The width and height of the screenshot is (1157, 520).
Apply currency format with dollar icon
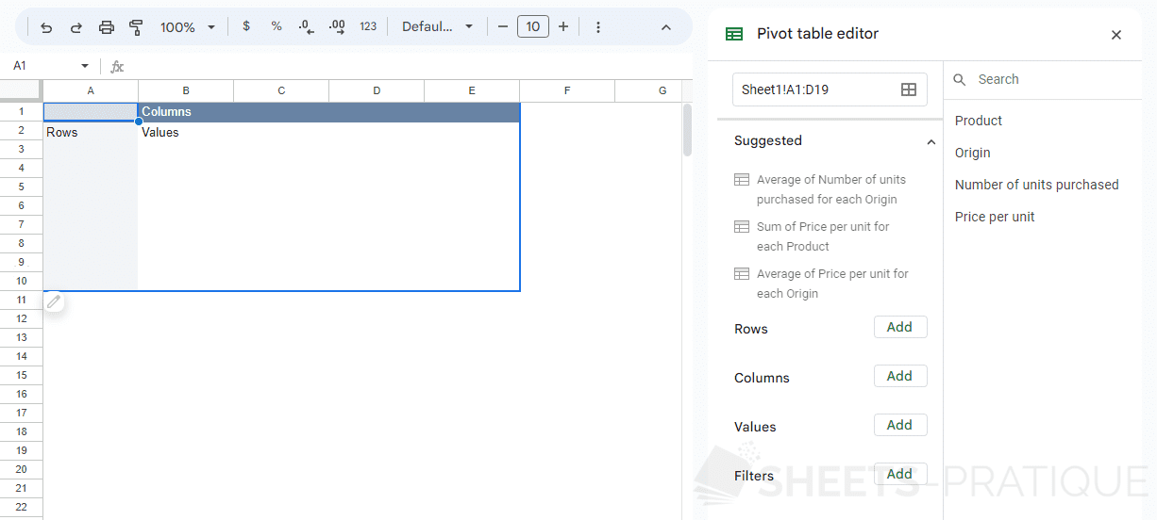pos(246,26)
